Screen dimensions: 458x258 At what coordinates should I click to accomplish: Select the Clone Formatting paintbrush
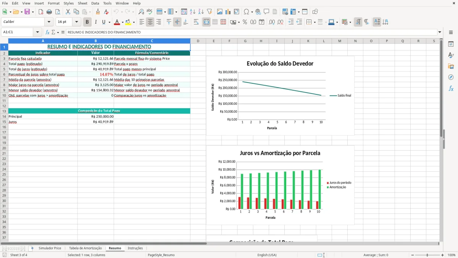pos(98,12)
